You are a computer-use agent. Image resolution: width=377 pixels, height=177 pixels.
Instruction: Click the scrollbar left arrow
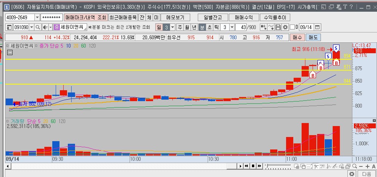(x=8, y=166)
